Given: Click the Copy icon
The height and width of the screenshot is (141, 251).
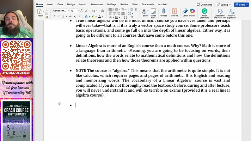Looking at the screenshot, I should [x=47, y=14].
